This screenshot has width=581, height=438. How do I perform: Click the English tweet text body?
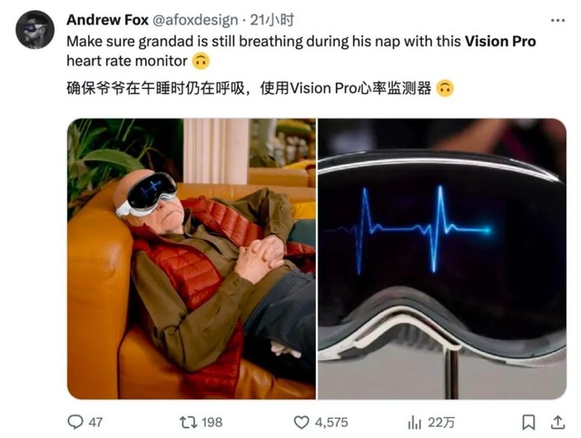[x=301, y=51]
